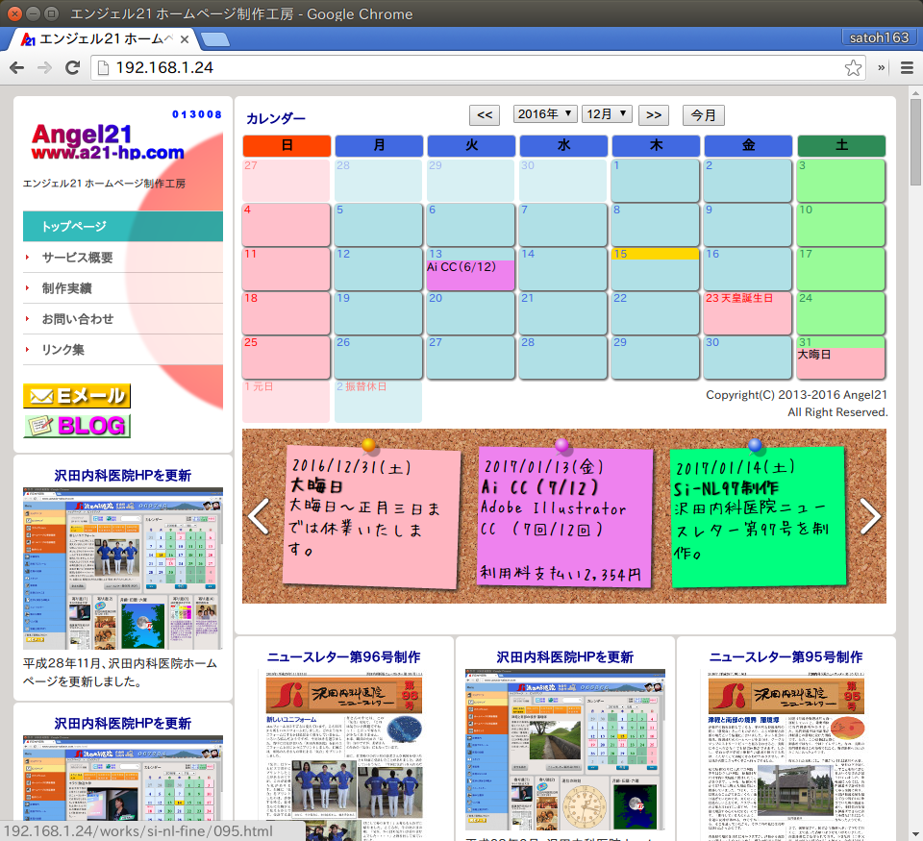
Task: Open the リンク集 menu item
Action: point(123,349)
